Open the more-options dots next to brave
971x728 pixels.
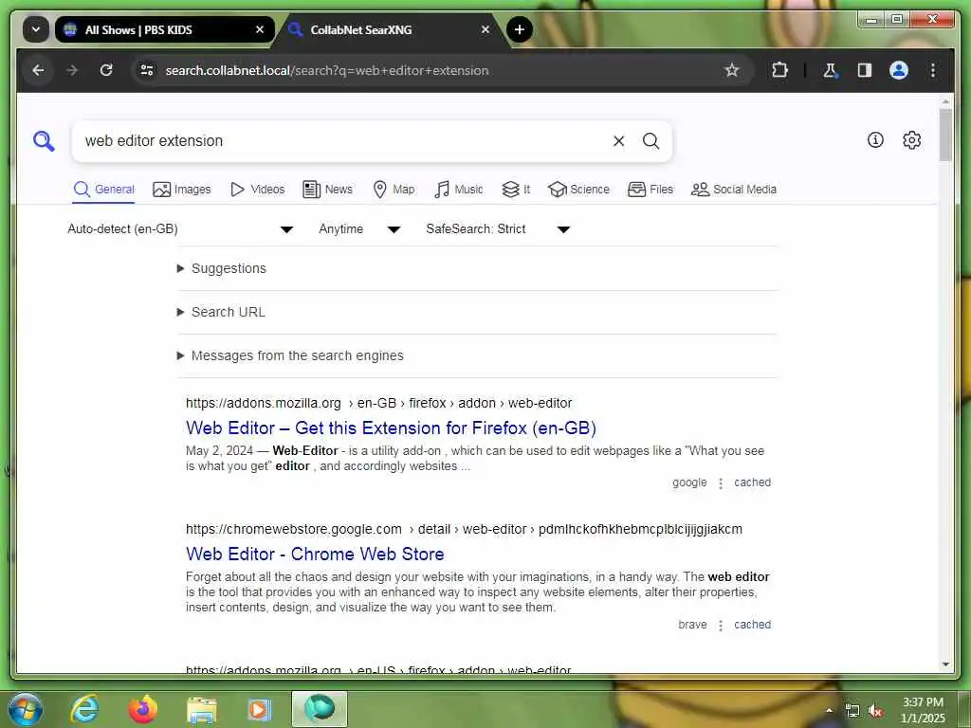pyautogui.click(x=721, y=626)
